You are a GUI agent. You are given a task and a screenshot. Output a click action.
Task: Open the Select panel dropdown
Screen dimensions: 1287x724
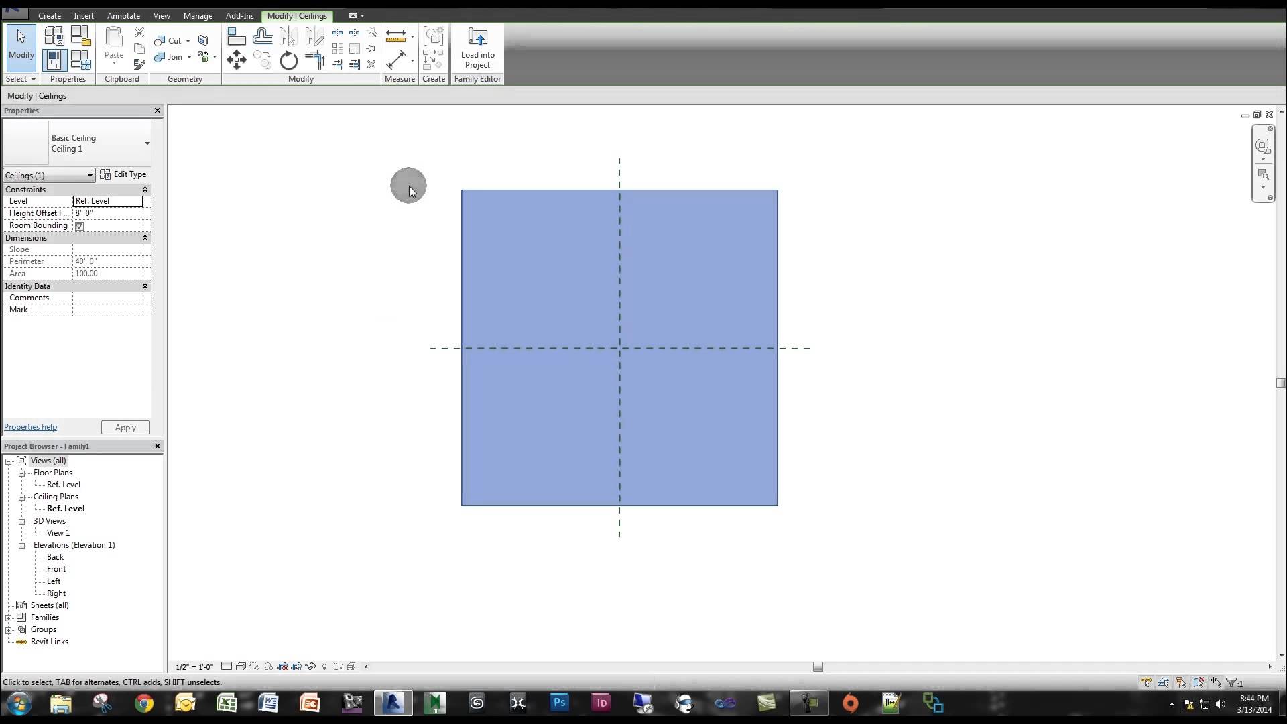21,79
